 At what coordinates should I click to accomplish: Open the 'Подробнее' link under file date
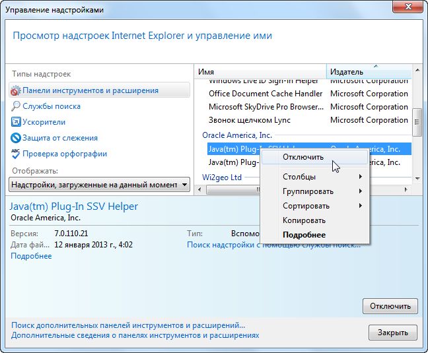[x=31, y=256]
